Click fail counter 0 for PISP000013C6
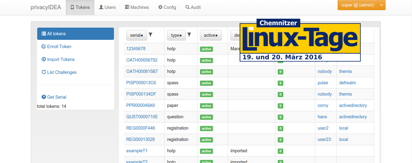 pyautogui.click(x=280, y=83)
